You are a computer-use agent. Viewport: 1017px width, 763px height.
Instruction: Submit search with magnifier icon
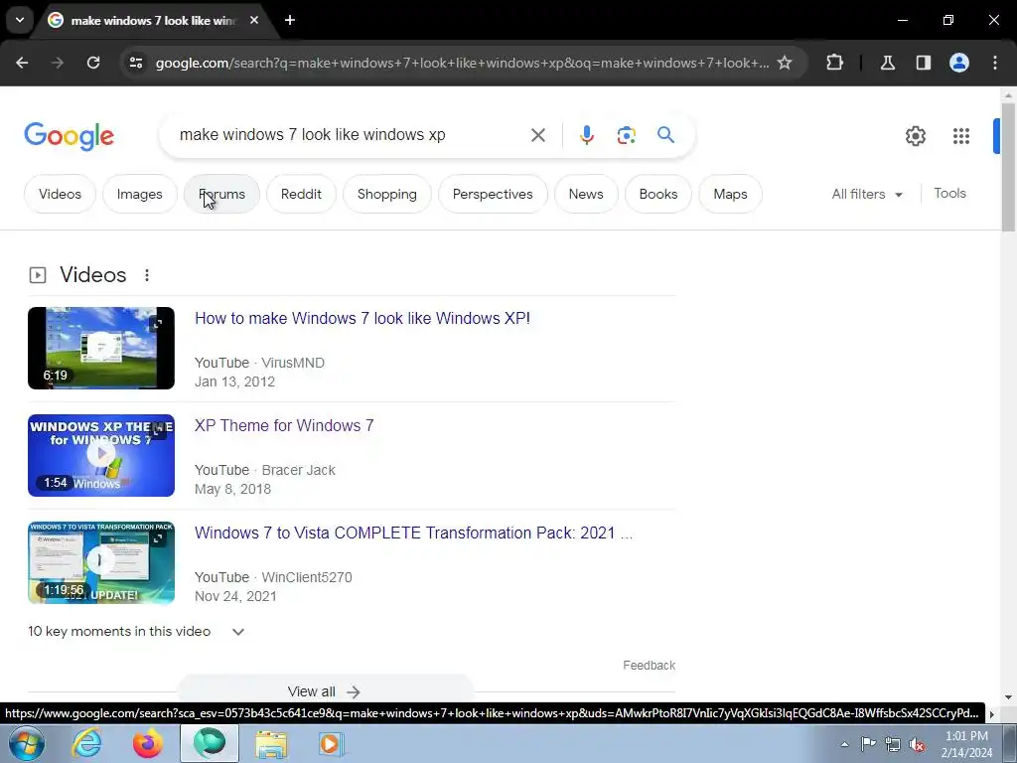coord(665,134)
